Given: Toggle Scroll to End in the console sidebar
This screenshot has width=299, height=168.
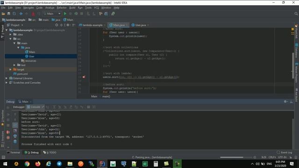Looking at the screenshot, I should [x=15, y=131].
